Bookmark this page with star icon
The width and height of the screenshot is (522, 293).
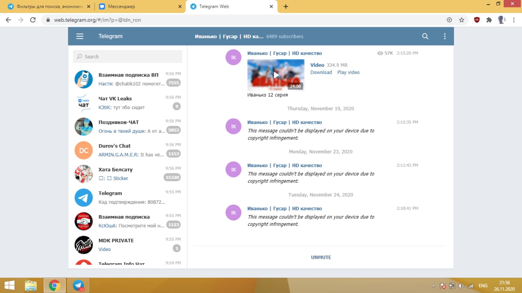click(x=462, y=20)
